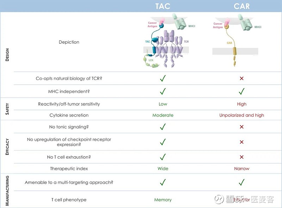Click the vertical Efficacy section label
This screenshot has height=208, width=282.
7,146
